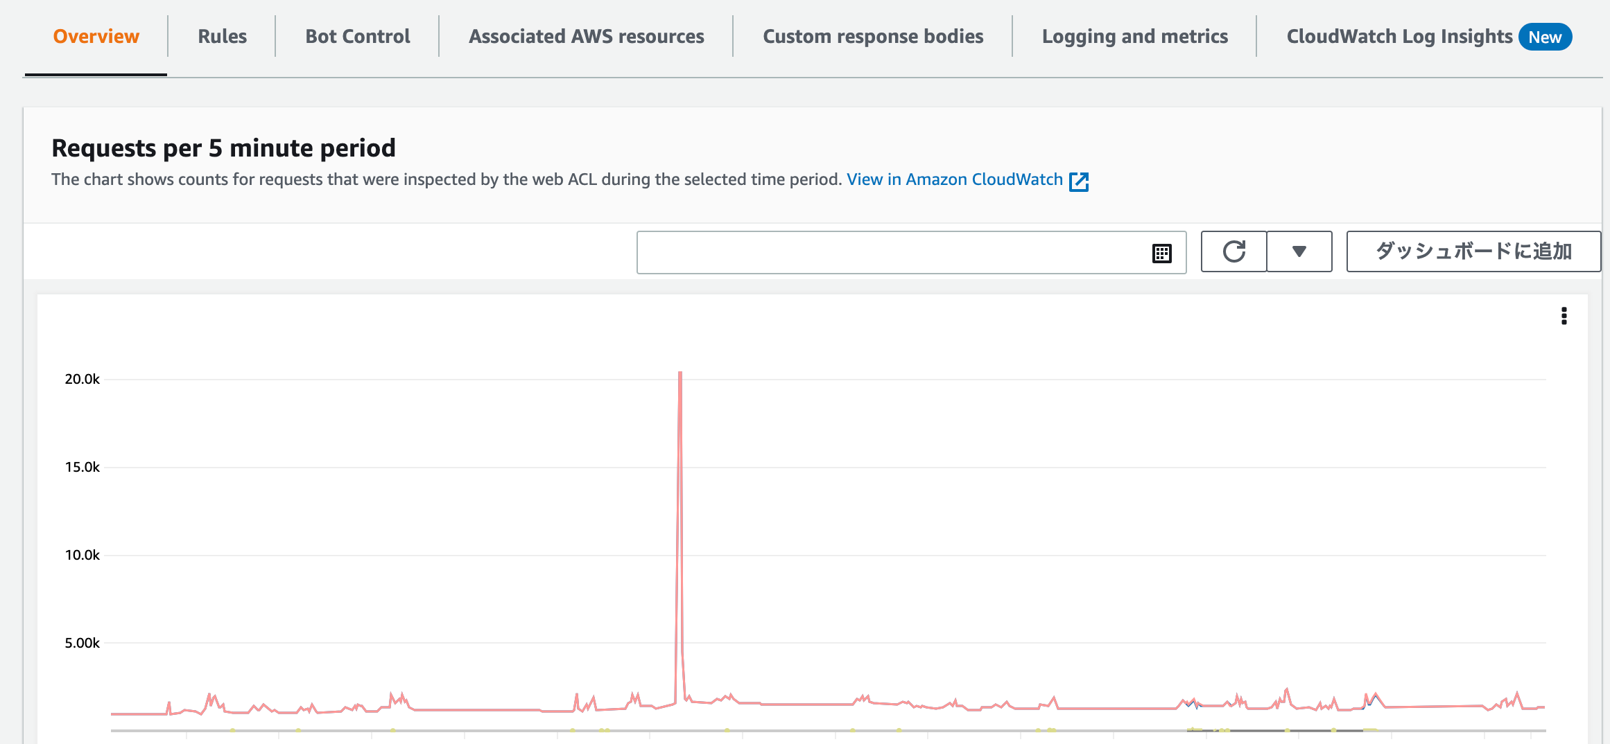The image size is (1610, 744).
Task: Click the calendar icon in date range field
Action: pos(1161,253)
